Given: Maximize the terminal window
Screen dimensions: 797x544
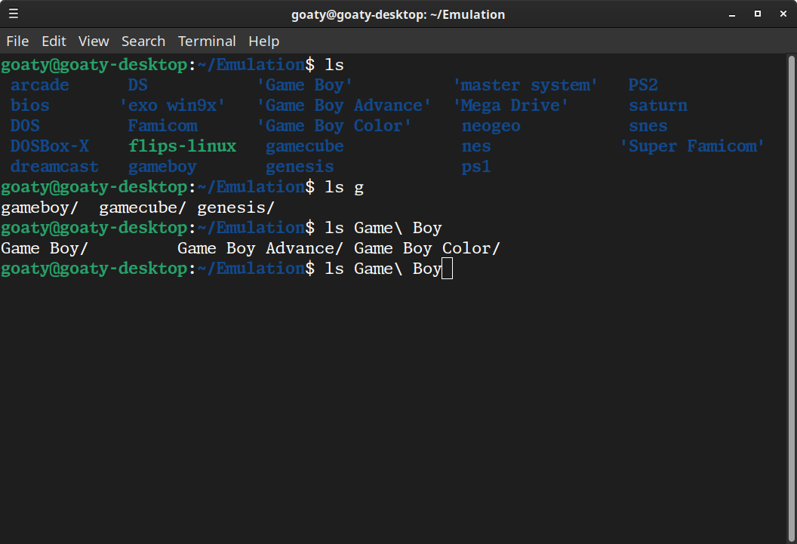Looking at the screenshot, I should coord(757,14).
